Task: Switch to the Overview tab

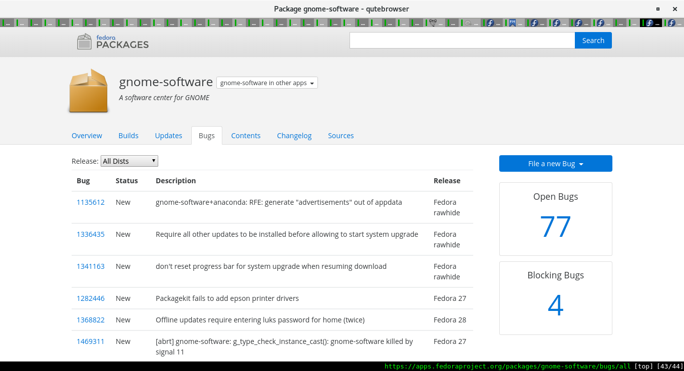Action: [87, 136]
